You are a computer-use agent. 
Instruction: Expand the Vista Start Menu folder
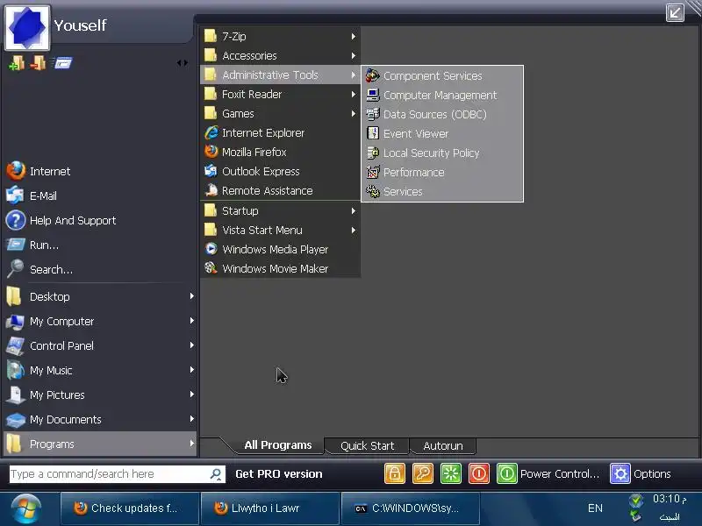[x=280, y=230]
